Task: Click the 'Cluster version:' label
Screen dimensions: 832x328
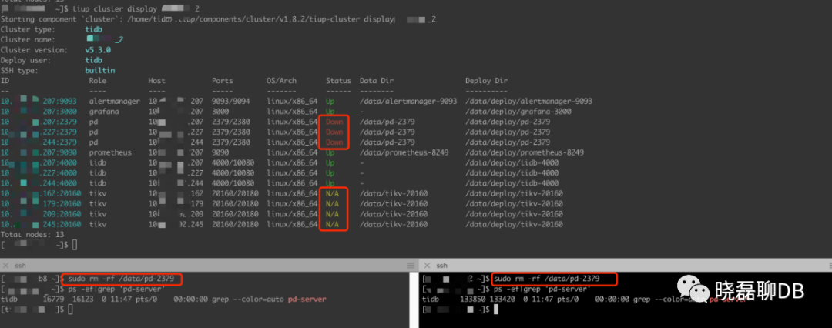Action: coord(34,50)
